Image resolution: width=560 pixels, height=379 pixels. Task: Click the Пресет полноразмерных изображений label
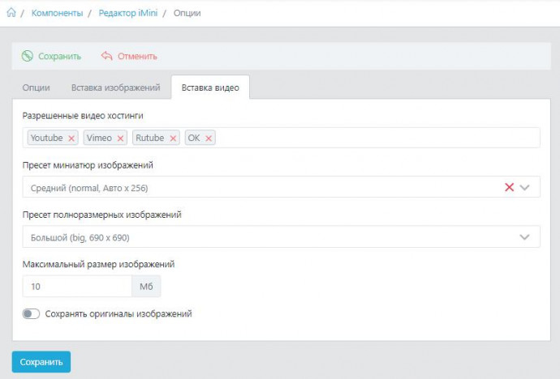102,215
